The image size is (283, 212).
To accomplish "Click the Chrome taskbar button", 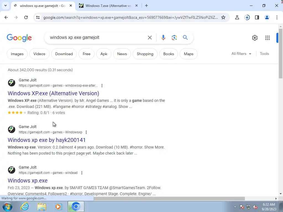I will click(76, 206).
